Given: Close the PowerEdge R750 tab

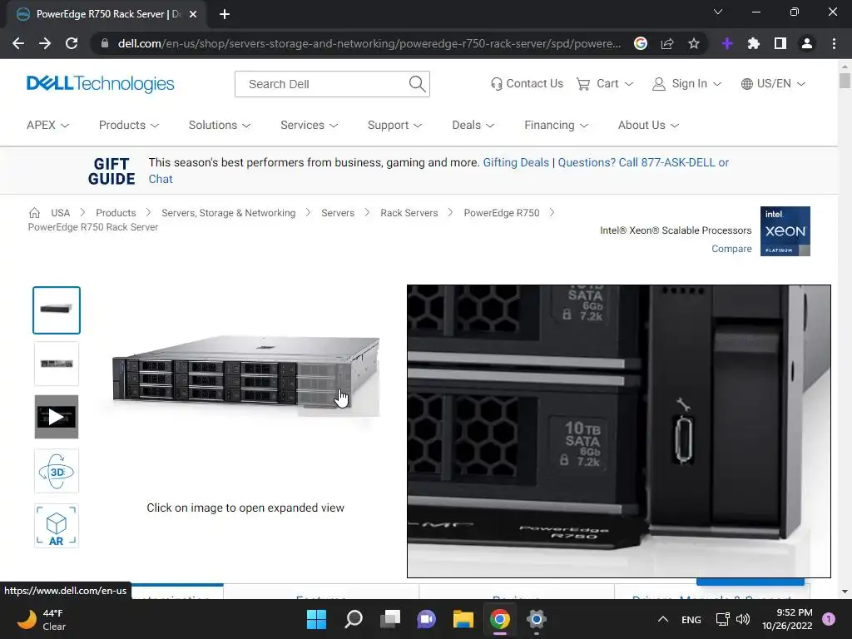Looking at the screenshot, I should (x=193, y=14).
